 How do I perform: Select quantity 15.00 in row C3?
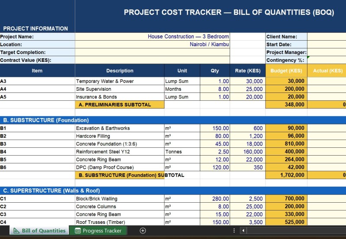215,214
